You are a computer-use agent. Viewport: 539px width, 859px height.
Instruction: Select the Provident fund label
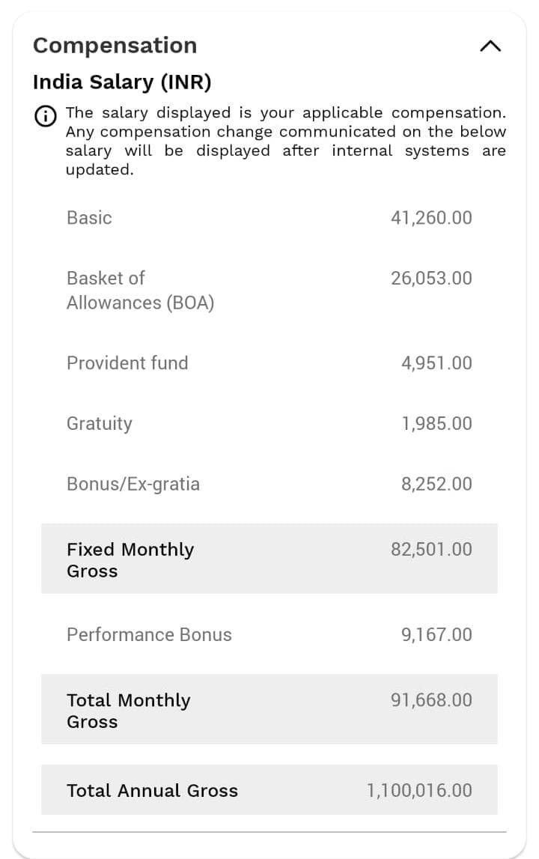click(127, 362)
